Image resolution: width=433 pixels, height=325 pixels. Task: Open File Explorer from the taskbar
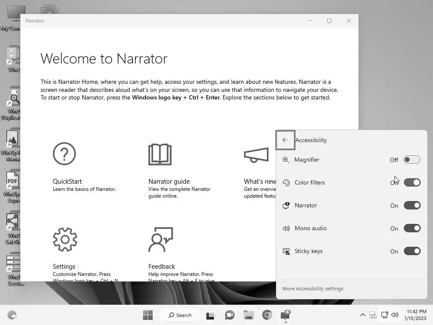coord(248,315)
